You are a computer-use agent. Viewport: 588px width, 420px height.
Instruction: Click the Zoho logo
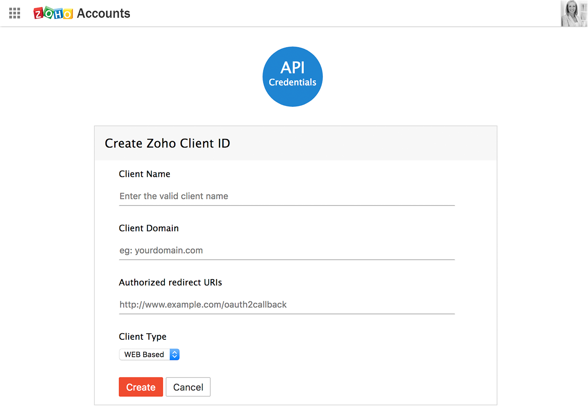53,13
